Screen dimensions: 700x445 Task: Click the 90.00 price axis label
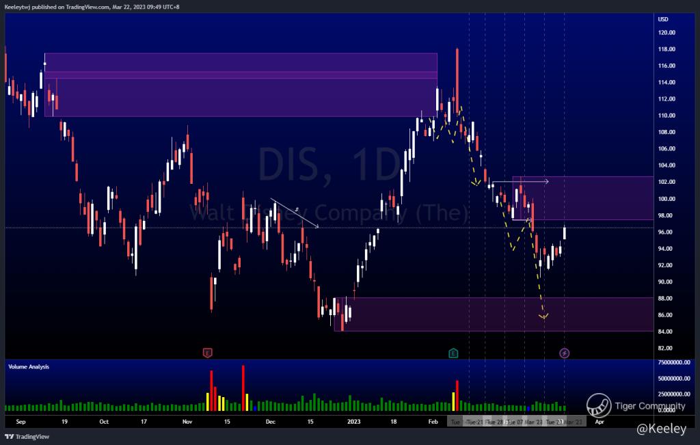click(x=665, y=282)
